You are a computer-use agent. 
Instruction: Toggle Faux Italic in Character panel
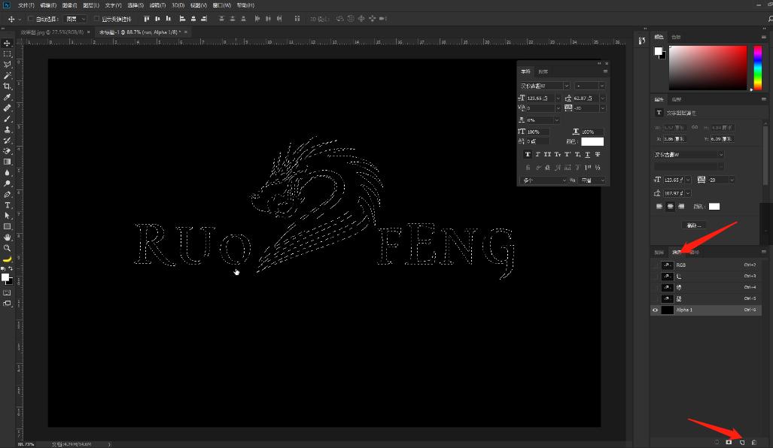click(x=537, y=155)
